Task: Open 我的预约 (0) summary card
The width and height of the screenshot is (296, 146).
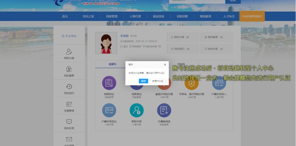Action: pyautogui.click(x=183, y=49)
